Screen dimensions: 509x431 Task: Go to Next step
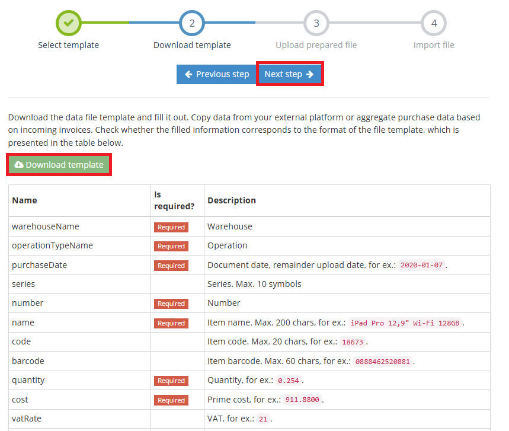[289, 74]
